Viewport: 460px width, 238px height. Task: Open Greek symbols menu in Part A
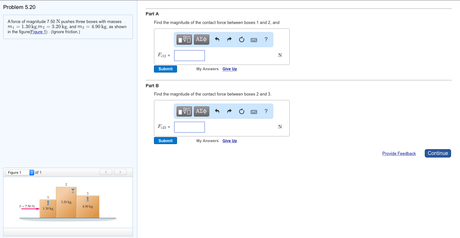(201, 40)
